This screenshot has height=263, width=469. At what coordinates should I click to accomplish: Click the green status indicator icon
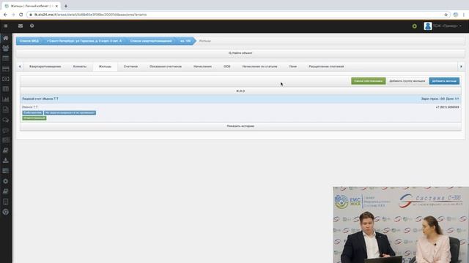(414, 26)
